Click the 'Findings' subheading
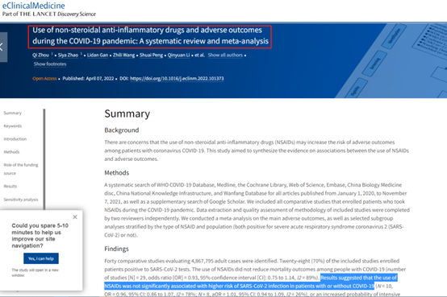 (x=116, y=249)
